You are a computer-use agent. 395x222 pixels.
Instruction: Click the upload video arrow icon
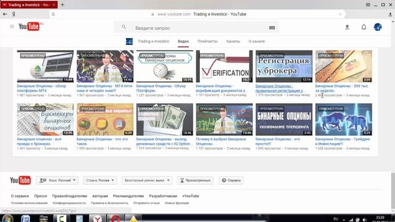click(347, 27)
